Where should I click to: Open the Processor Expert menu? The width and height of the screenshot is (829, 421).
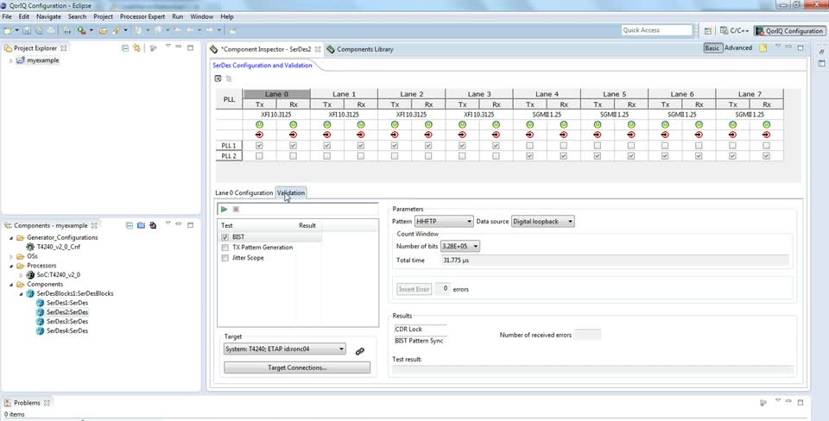click(142, 16)
